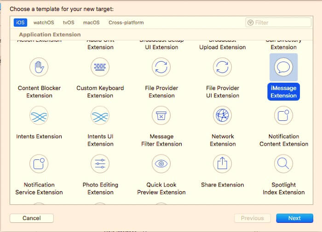The image size is (322, 232).
Task: Click the "Share Extension" label
Action: pyautogui.click(x=223, y=185)
